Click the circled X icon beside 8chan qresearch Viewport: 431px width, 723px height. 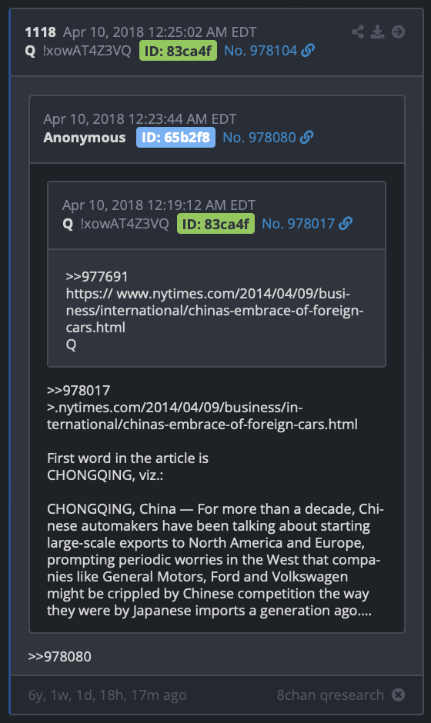tap(398, 695)
